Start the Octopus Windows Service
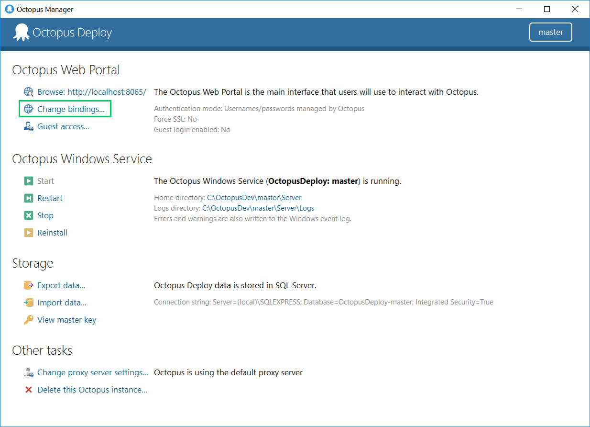This screenshot has width=590, height=427. click(x=45, y=181)
